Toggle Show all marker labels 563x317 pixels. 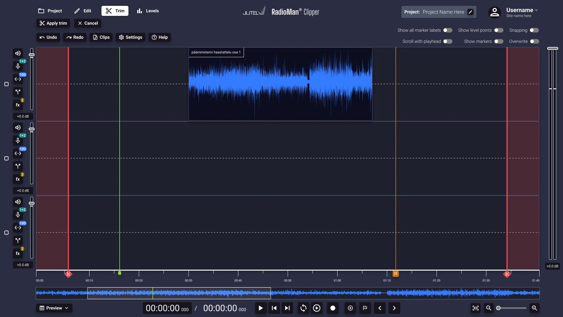pyautogui.click(x=448, y=30)
